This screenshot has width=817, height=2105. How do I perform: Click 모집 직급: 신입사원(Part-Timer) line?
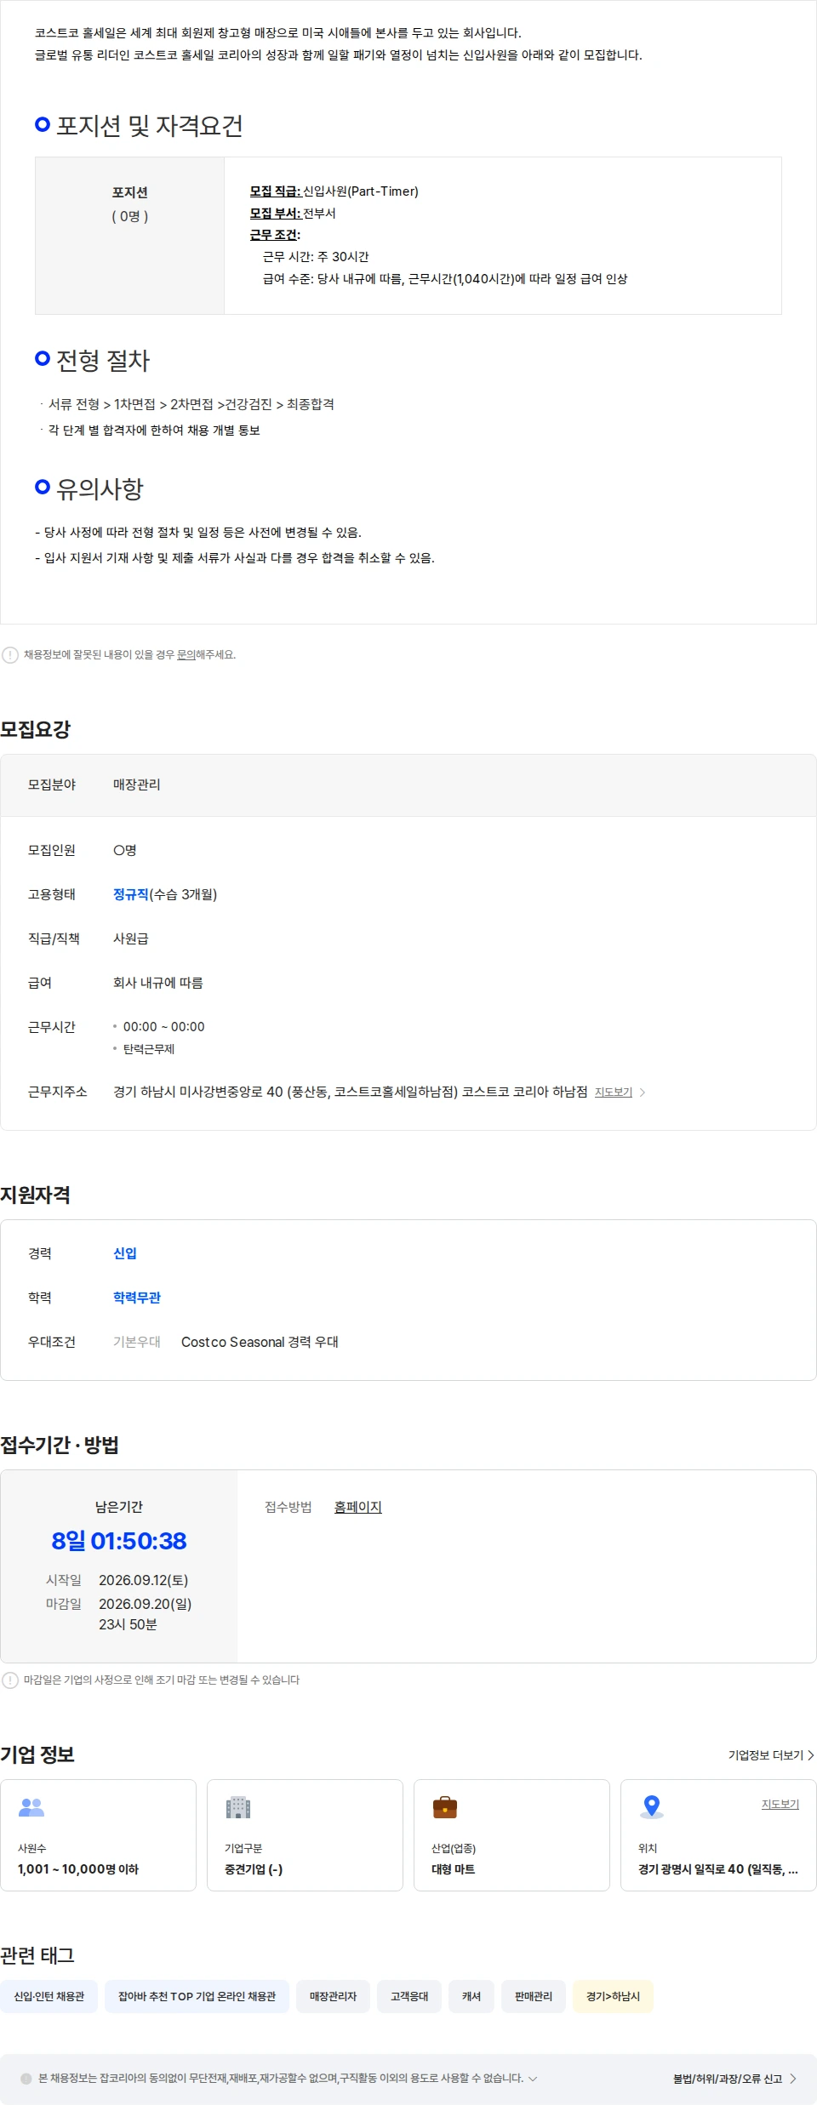point(334,191)
